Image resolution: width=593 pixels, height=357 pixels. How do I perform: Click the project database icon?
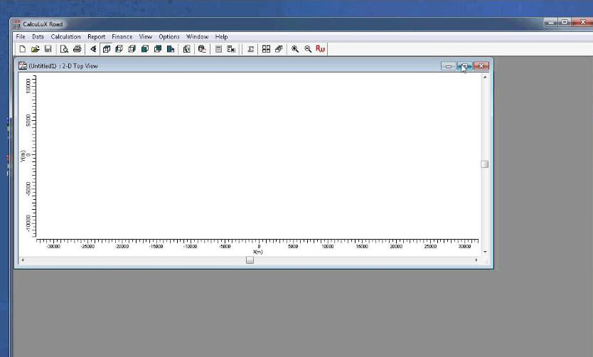pyautogui.click(x=203, y=49)
